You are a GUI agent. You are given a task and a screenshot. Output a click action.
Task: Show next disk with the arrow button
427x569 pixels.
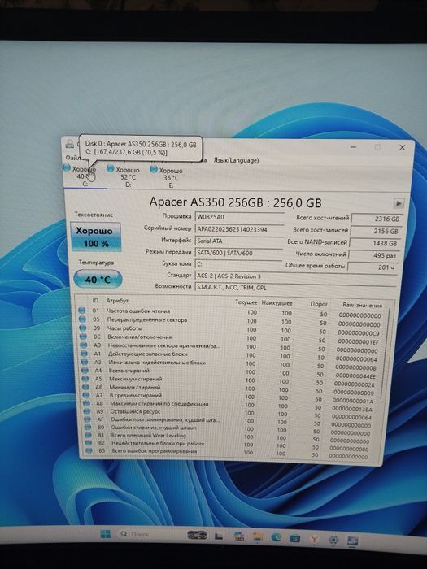pos(399,203)
